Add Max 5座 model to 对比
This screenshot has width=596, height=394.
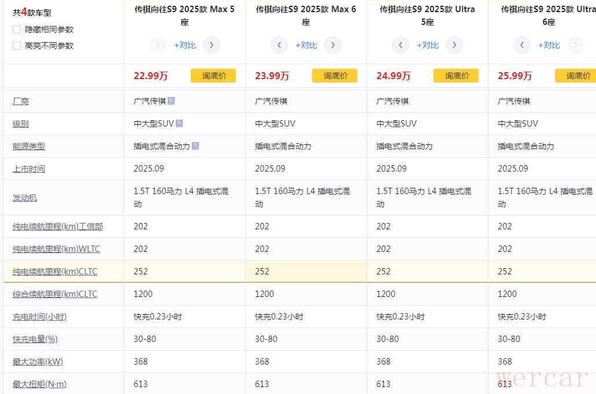coord(184,45)
